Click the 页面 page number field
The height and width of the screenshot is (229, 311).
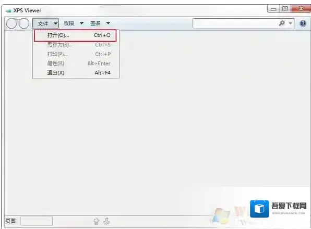pos(37,221)
